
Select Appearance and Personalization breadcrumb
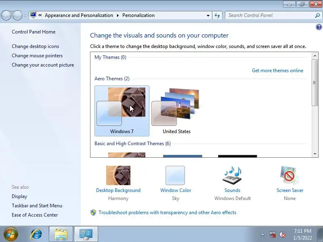click(x=79, y=15)
